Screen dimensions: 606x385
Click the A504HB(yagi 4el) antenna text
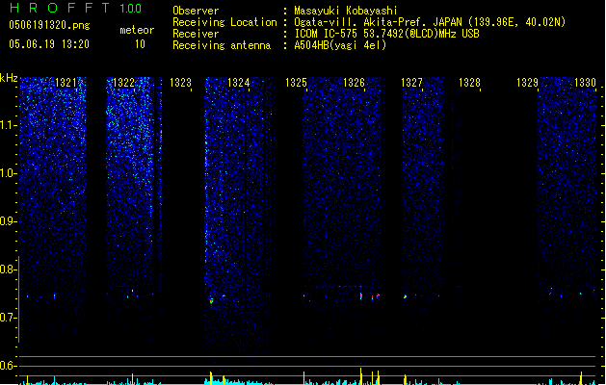pyautogui.click(x=340, y=45)
